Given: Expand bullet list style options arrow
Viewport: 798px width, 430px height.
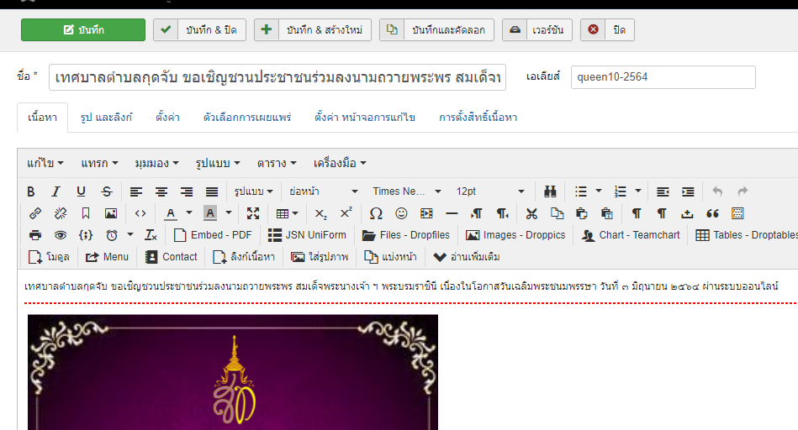Looking at the screenshot, I should [x=599, y=191].
